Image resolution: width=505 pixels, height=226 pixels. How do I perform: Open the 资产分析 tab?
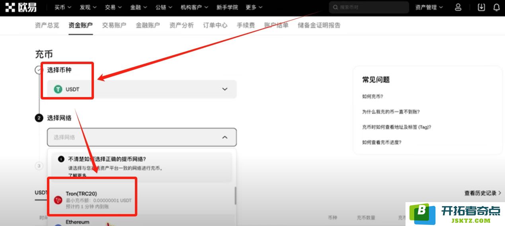(x=181, y=25)
